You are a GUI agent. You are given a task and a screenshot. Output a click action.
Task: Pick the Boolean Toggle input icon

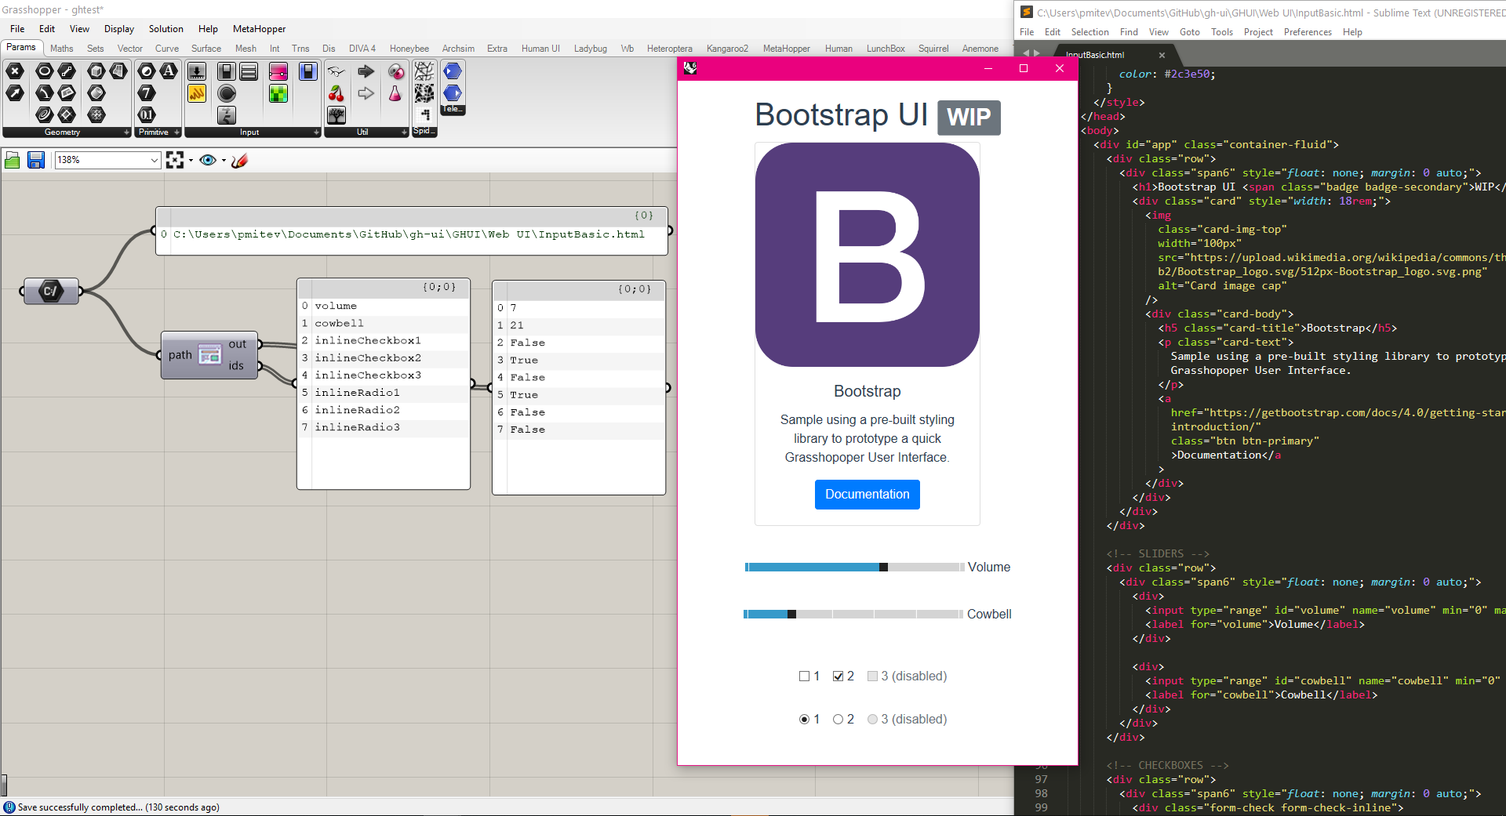tap(227, 71)
